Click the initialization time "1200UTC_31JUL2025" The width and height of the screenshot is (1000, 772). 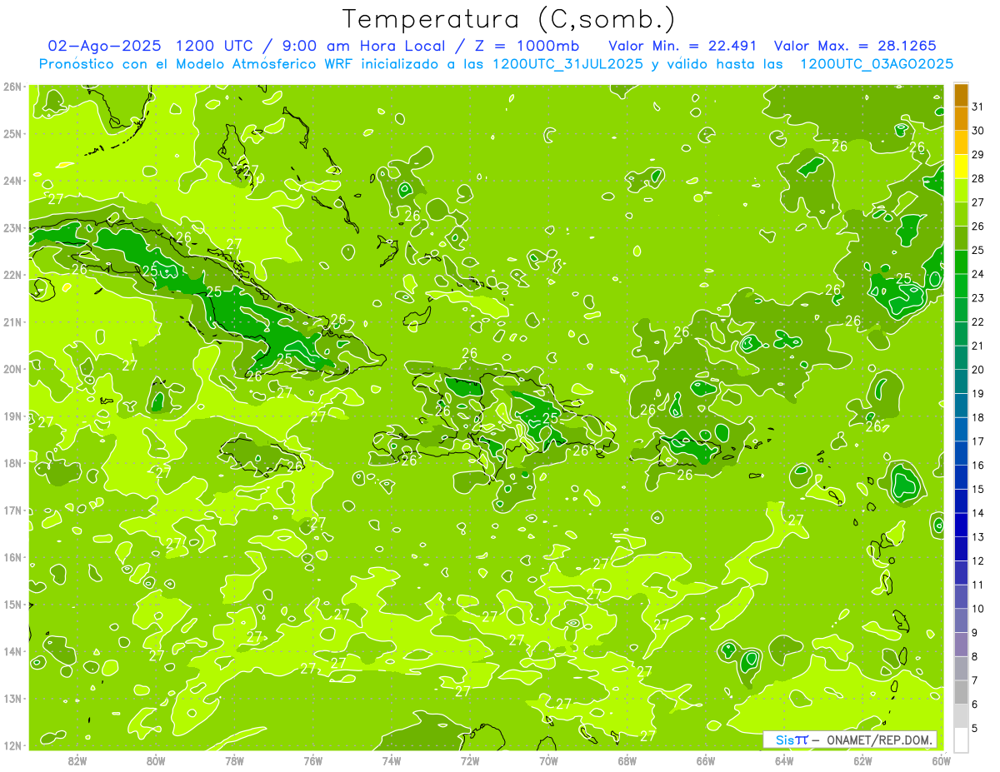pyautogui.click(x=567, y=63)
